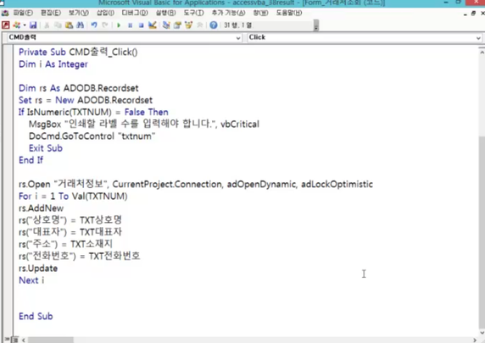485x343 pixels.
Task: Open the Project Explorer icon
Action: click(x=166, y=25)
